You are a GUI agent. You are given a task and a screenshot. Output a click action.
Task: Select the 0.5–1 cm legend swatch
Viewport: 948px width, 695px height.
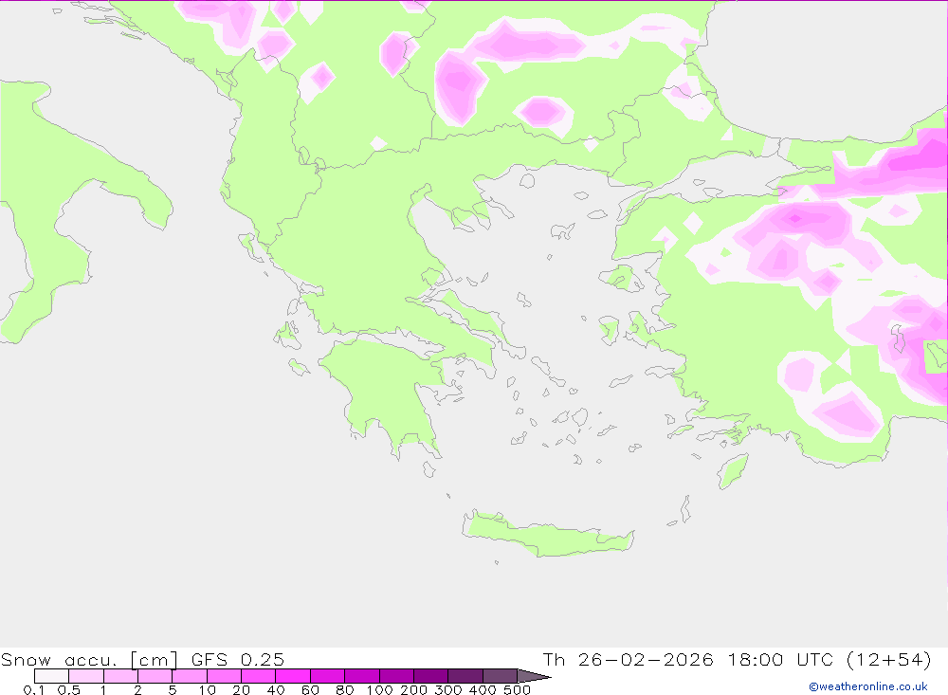point(86,676)
